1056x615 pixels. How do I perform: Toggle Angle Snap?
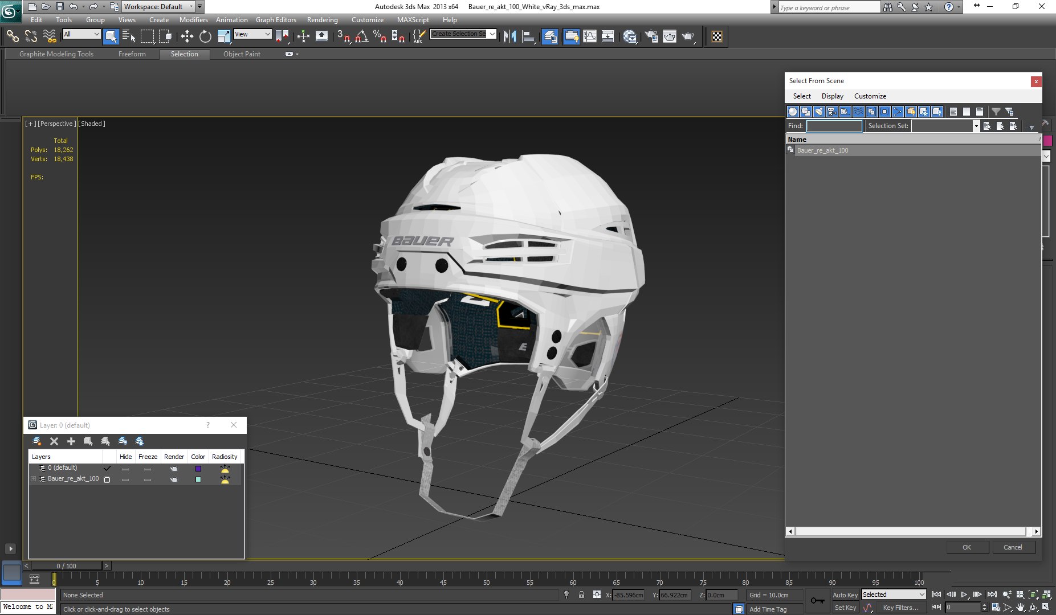[361, 36]
